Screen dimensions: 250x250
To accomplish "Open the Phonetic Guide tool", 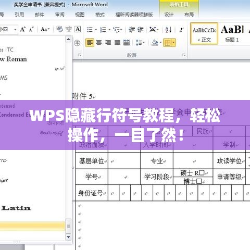I will (x=69, y=29).
